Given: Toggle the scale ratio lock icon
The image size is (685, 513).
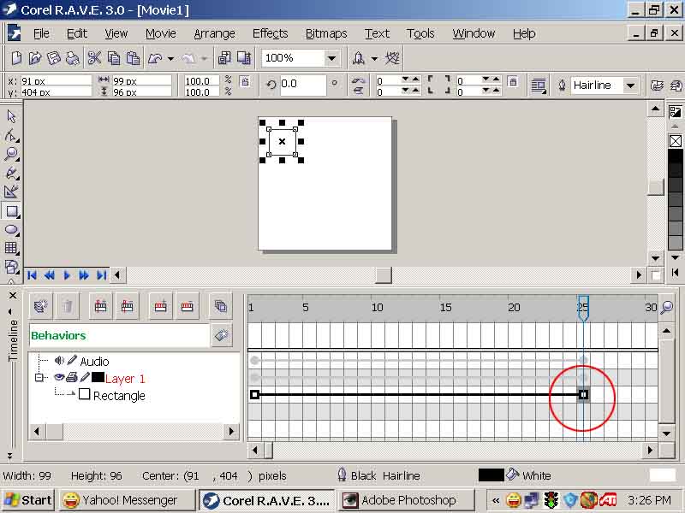Looking at the screenshot, I should point(246,81).
